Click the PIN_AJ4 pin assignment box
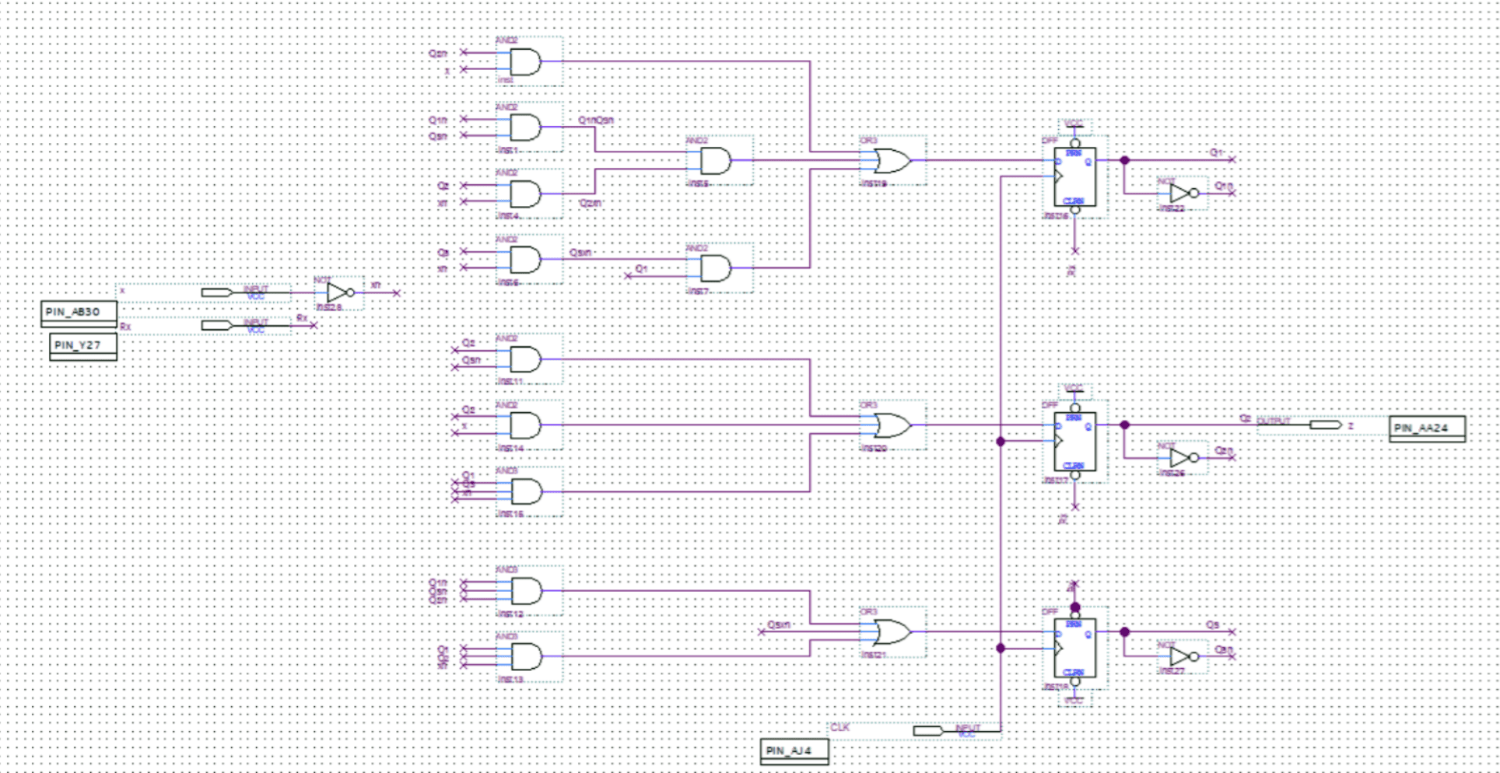This screenshot has height=773, width=1500. click(794, 751)
